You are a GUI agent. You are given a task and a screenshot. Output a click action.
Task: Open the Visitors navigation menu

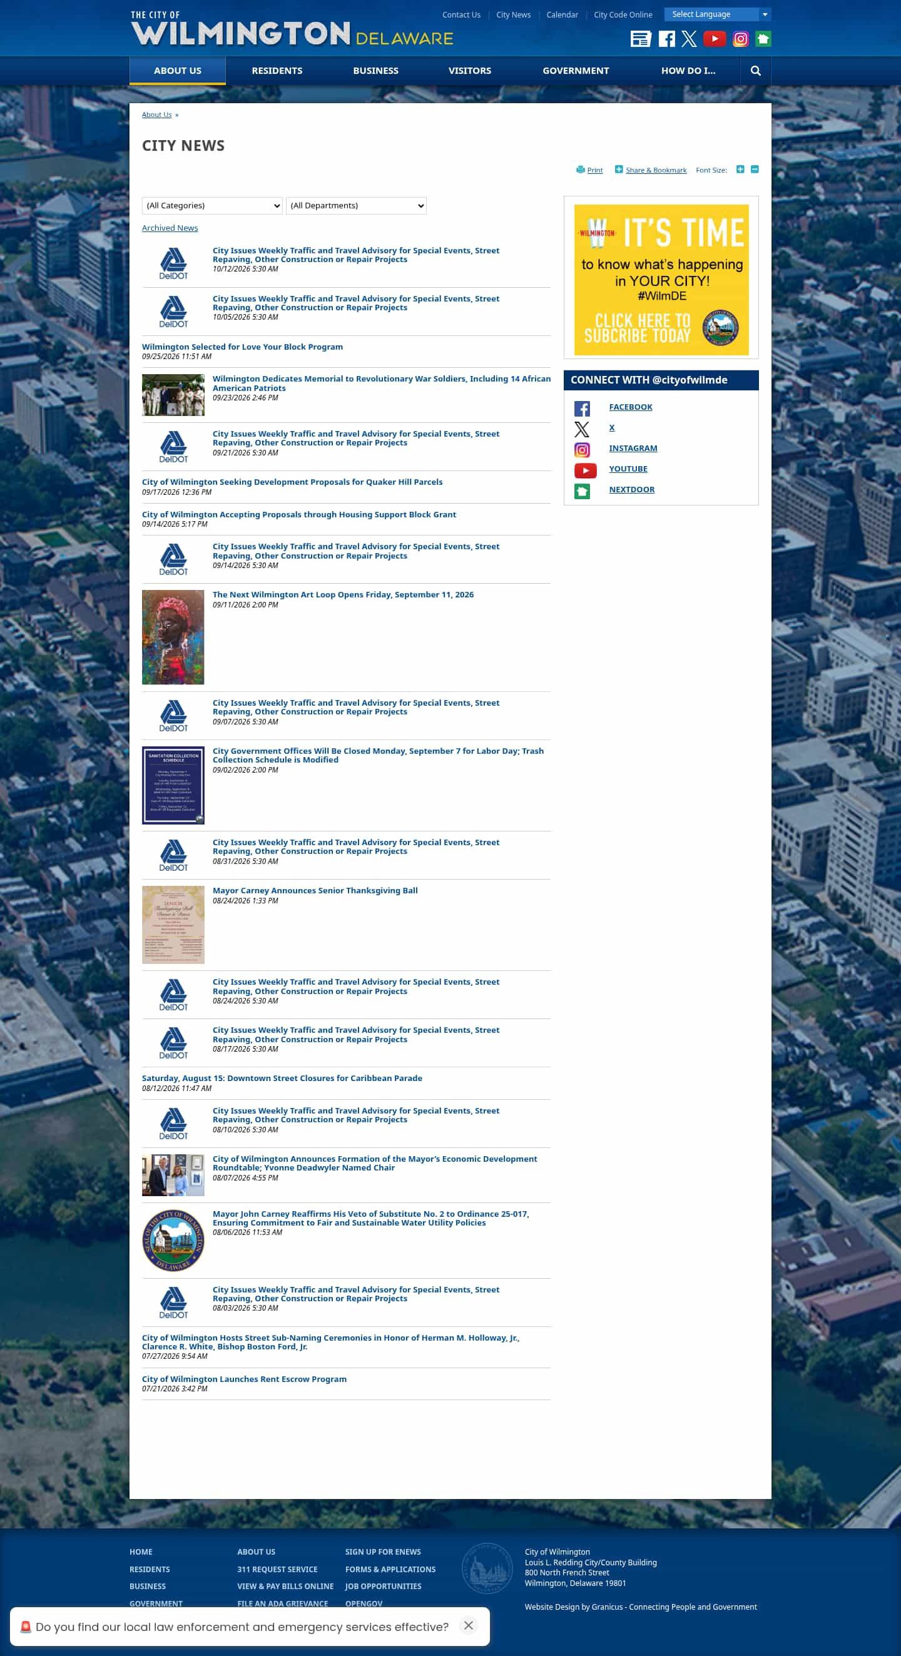click(469, 71)
